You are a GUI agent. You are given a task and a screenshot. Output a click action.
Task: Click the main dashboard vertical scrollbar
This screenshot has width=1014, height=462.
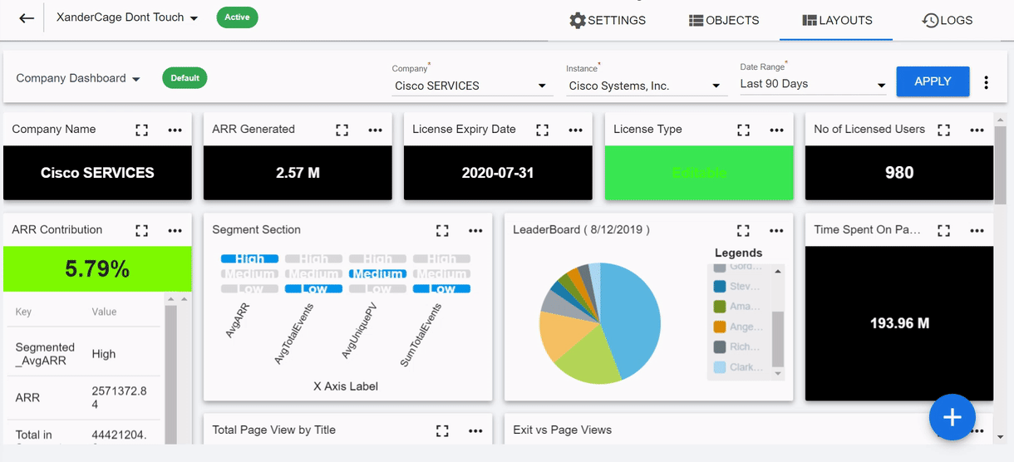coord(1001,165)
